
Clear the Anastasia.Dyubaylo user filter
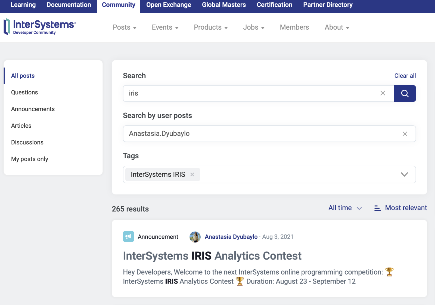[405, 134]
